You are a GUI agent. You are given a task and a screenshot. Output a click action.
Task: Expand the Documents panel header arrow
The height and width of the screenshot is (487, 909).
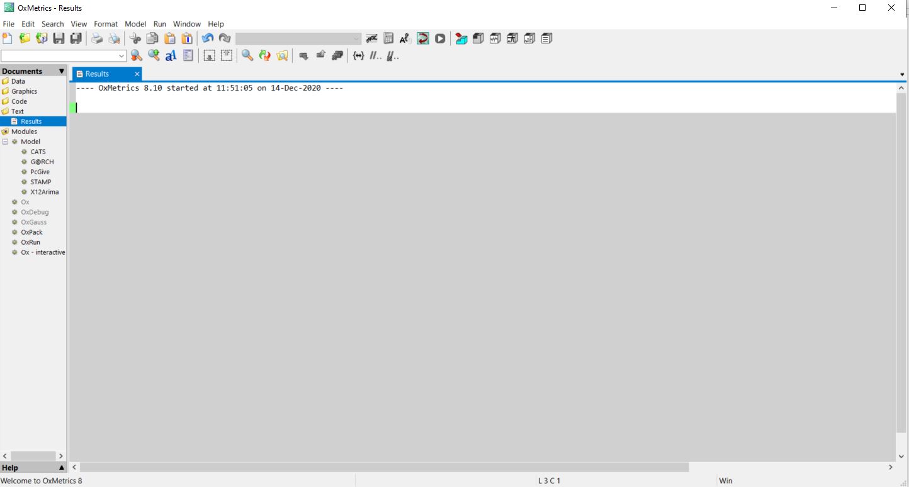(61, 71)
